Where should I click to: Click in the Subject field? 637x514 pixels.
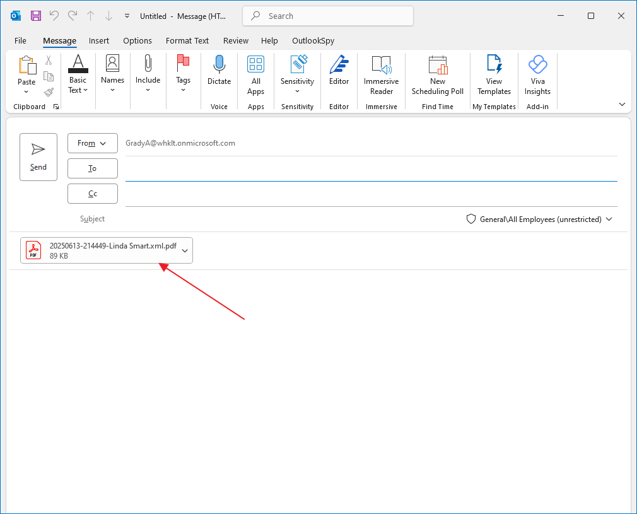point(284,219)
